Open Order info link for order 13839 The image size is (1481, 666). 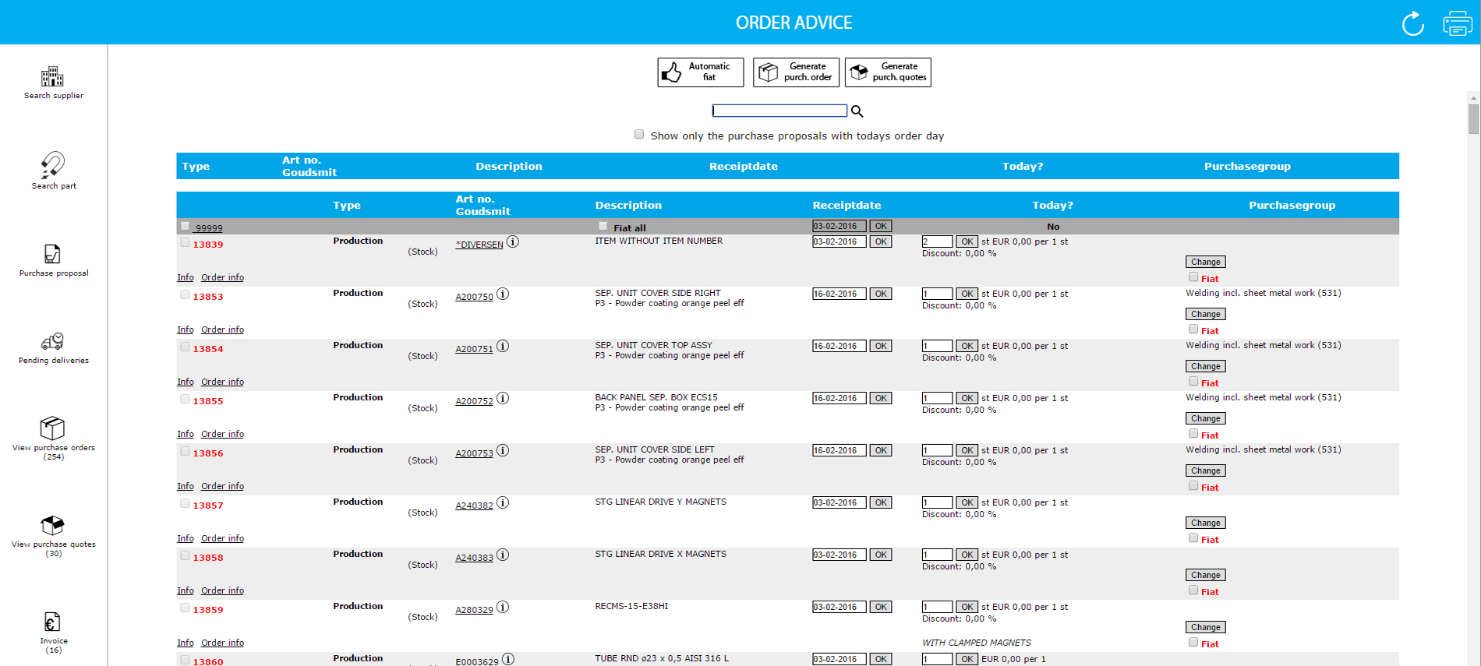click(x=222, y=277)
